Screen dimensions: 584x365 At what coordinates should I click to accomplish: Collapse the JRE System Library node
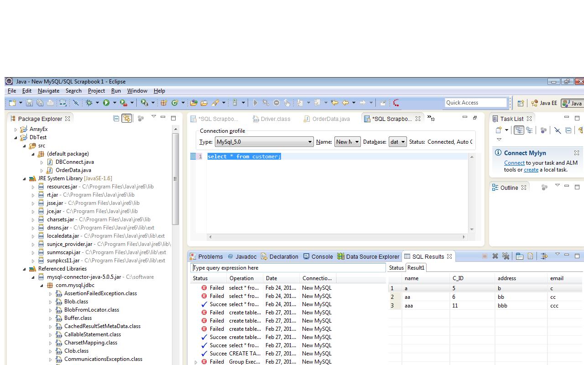tap(25, 178)
